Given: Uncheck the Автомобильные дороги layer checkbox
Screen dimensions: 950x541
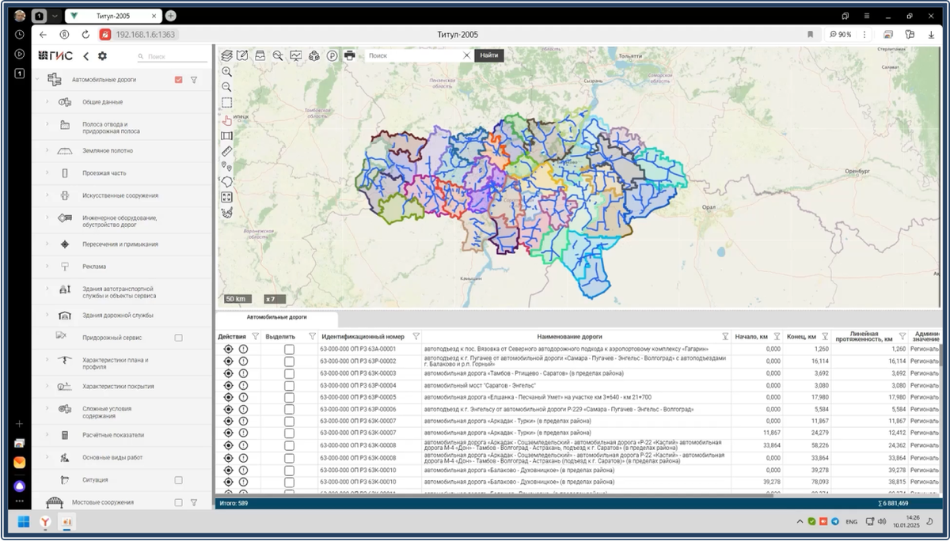Looking at the screenshot, I should 179,80.
